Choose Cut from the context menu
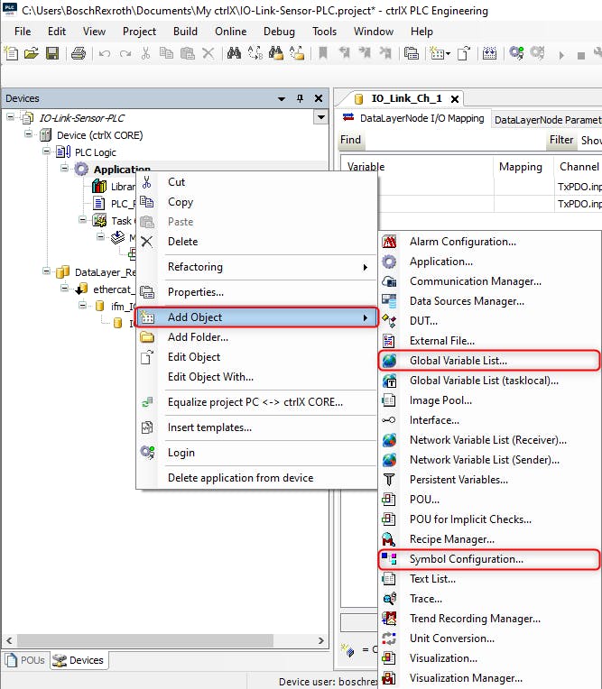 (256, 182)
